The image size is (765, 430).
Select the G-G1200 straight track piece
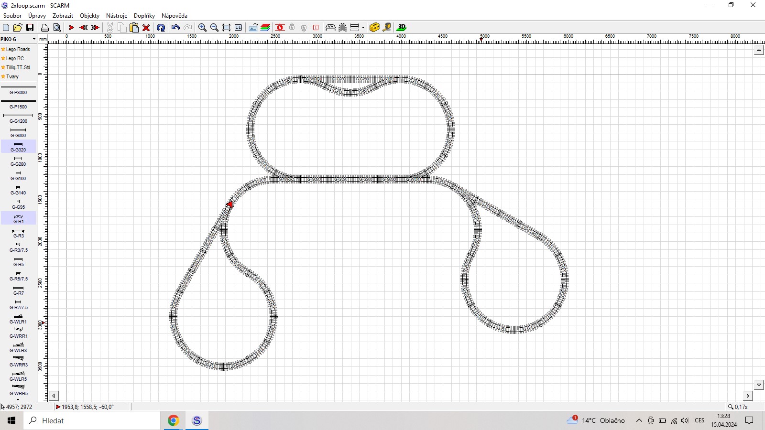(x=18, y=118)
